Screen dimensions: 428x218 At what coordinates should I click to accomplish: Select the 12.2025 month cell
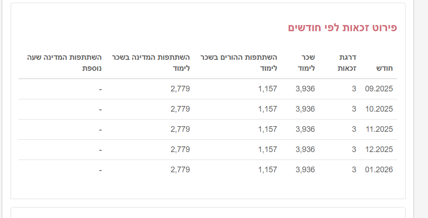tap(379, 149)
